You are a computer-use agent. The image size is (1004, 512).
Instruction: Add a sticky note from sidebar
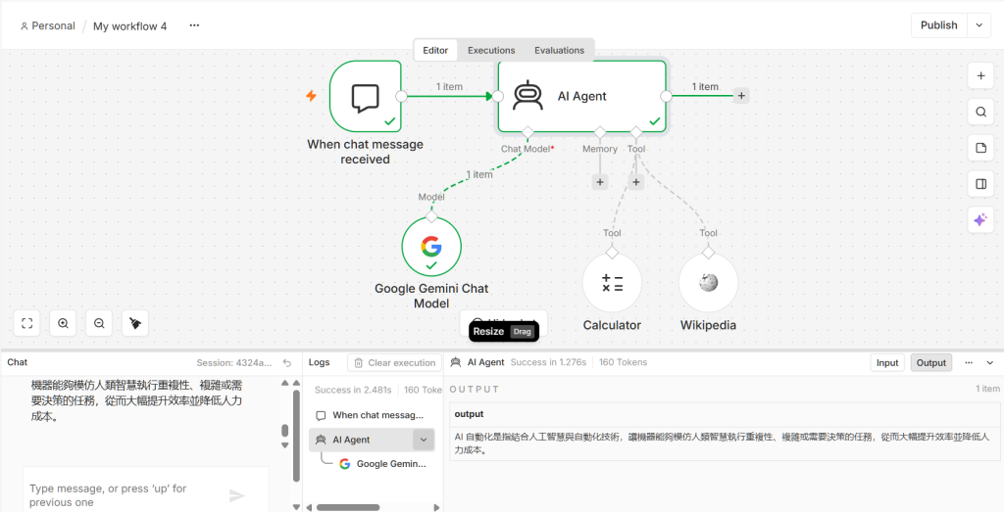(x=980, y=148)
